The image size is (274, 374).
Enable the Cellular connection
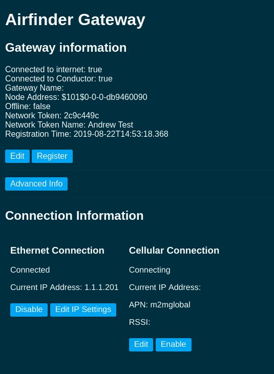[174, 345]
